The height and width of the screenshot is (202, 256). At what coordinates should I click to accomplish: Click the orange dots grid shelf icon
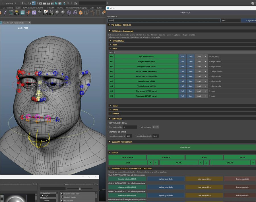pyautogui.click(x=104, y=13)
